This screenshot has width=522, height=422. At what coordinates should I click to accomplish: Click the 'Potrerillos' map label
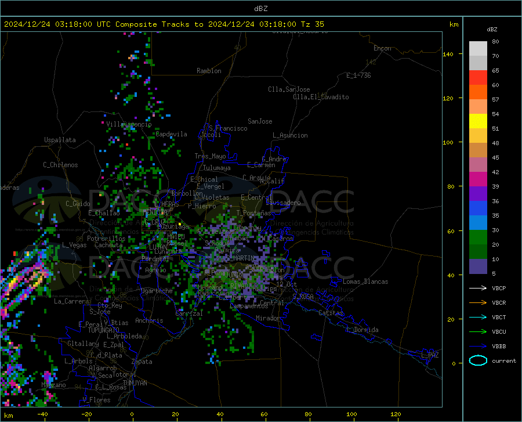click(x=106, y=239)
